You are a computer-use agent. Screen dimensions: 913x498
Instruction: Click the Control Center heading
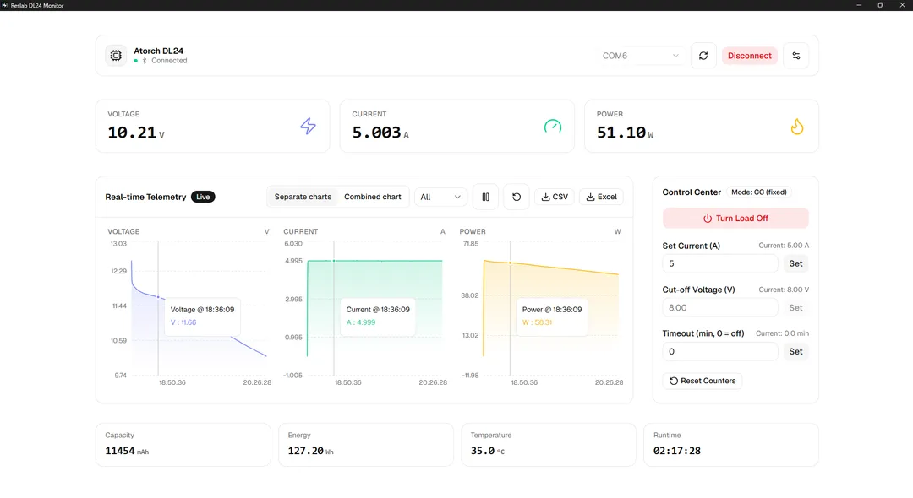point(692,192)
